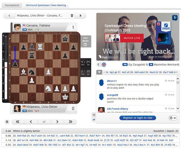Select the black rook on c6
Image resolution: width=181 pixels, height=150 pixels.
32,55
